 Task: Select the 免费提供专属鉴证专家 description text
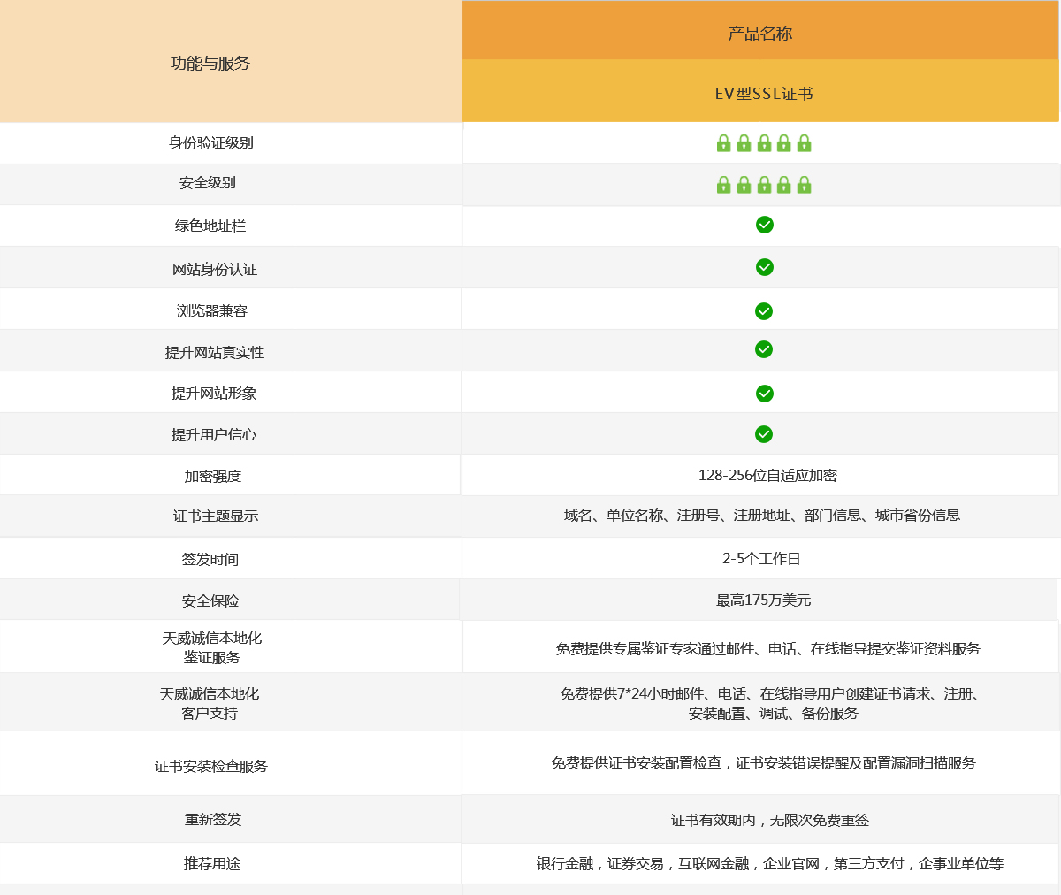(x=768, y=648)
